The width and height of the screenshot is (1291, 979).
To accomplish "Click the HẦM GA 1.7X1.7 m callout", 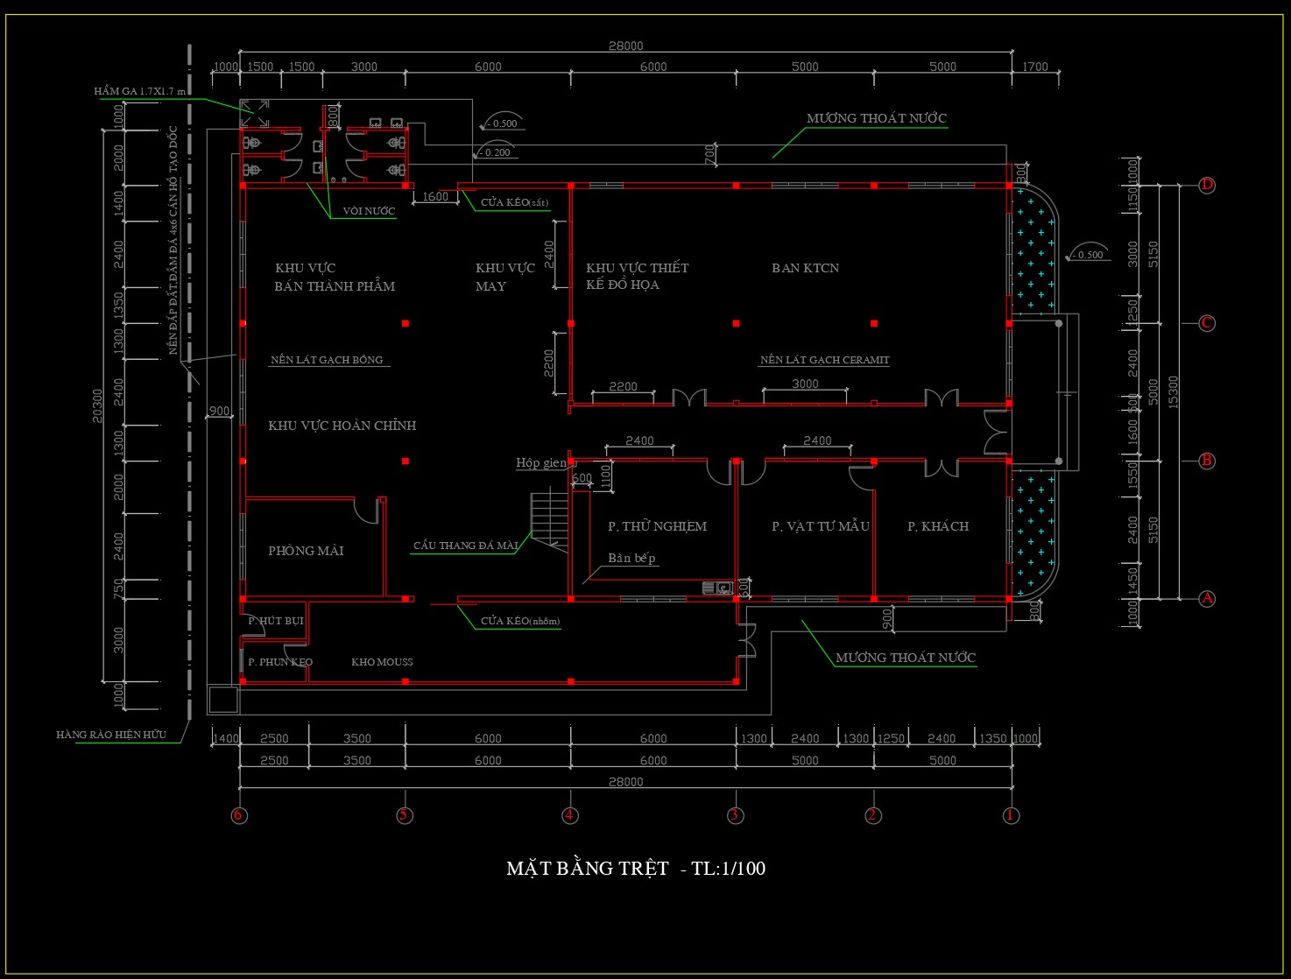I will 139,91.
